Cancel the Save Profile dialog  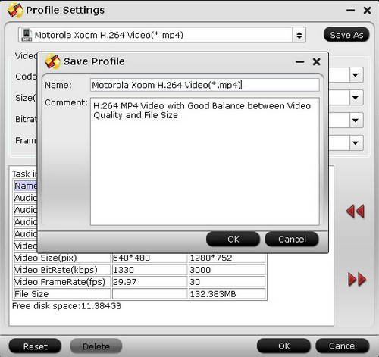(292, 239)
